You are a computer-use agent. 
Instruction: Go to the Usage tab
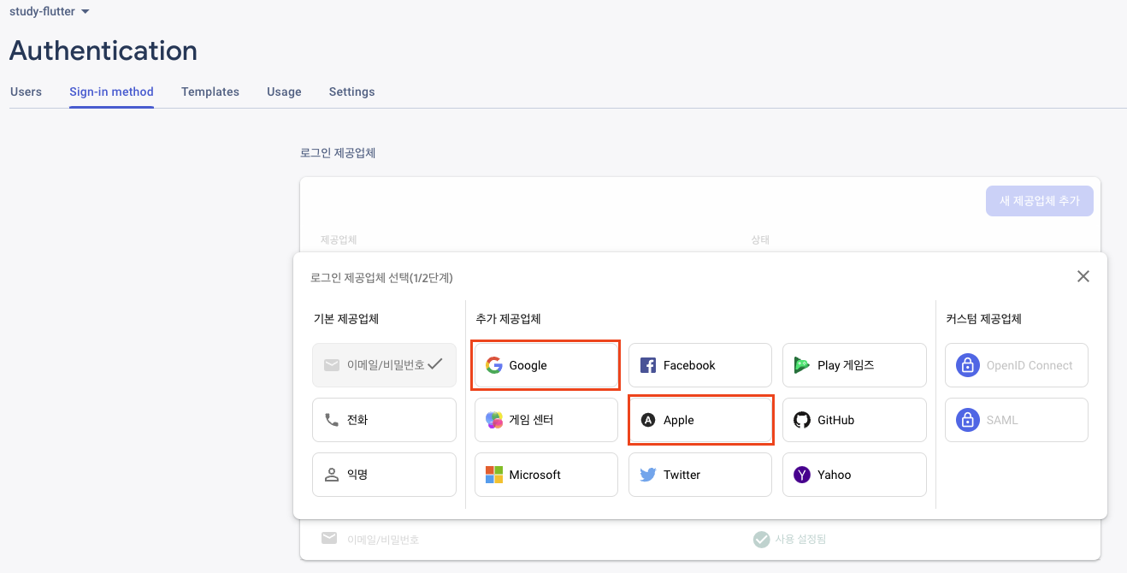(x=284, y=92)
